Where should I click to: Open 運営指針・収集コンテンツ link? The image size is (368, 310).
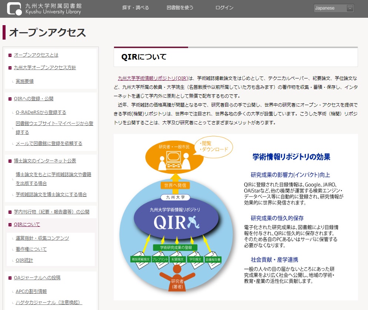[x=42, y=238]
